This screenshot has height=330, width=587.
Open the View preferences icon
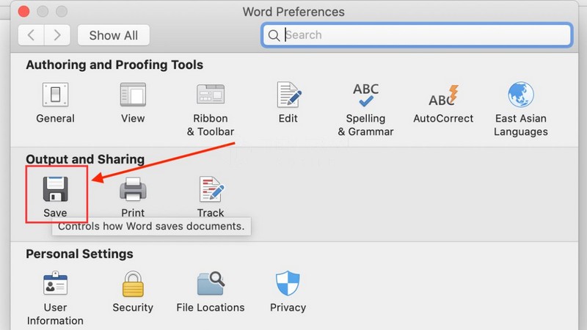[133, 95]
